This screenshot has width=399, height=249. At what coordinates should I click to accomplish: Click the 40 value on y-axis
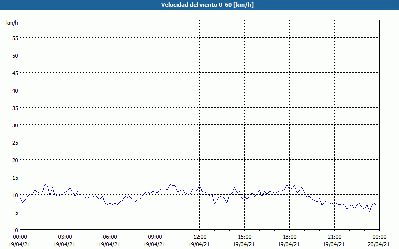coord(15,90)
